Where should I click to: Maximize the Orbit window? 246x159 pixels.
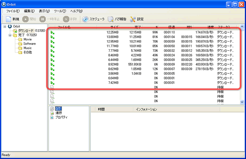pos(235,5)
